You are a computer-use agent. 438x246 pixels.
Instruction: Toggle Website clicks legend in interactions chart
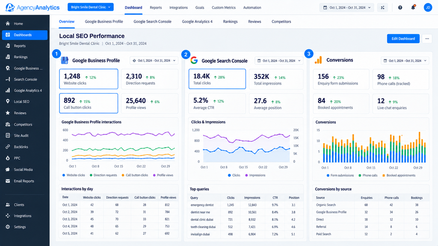click(74, 175)
